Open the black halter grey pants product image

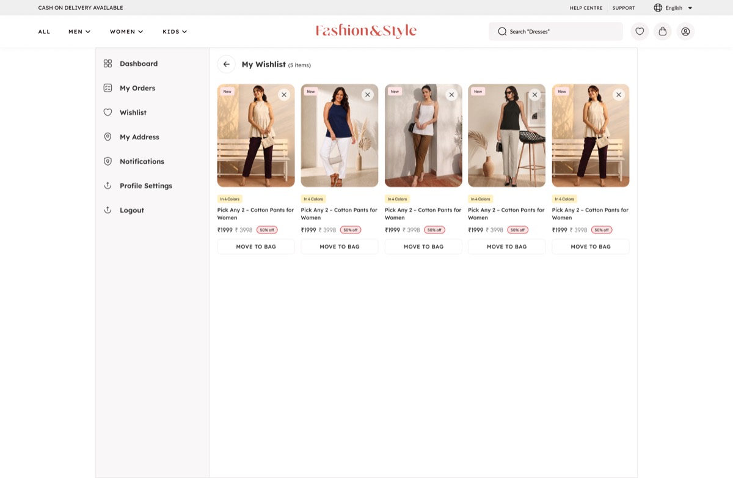(506, 136)
